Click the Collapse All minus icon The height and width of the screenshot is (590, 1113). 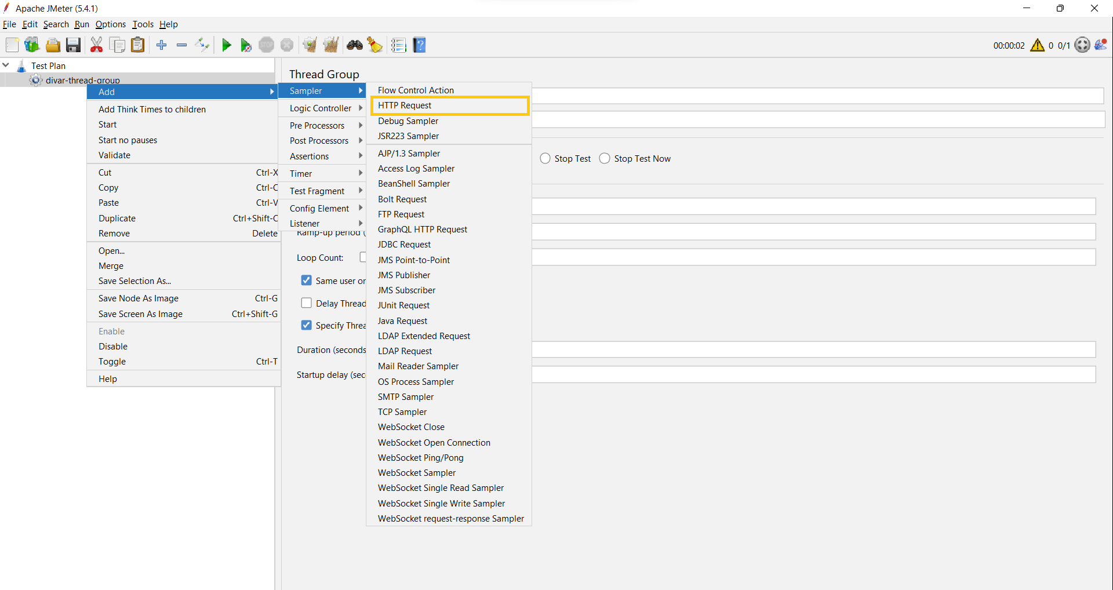click(182, 45)
